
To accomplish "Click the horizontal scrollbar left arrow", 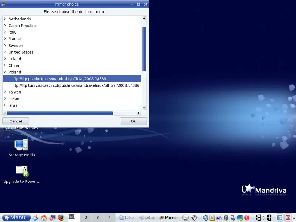I will [x=5, y=113].
